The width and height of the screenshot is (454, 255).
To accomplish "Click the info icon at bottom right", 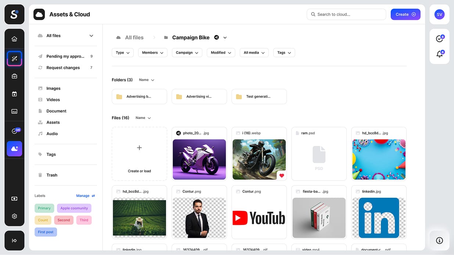I will [x=439, y=240].
